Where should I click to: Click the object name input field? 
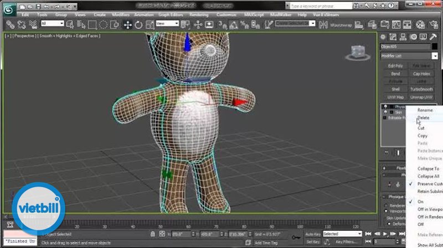click(405, 46)
